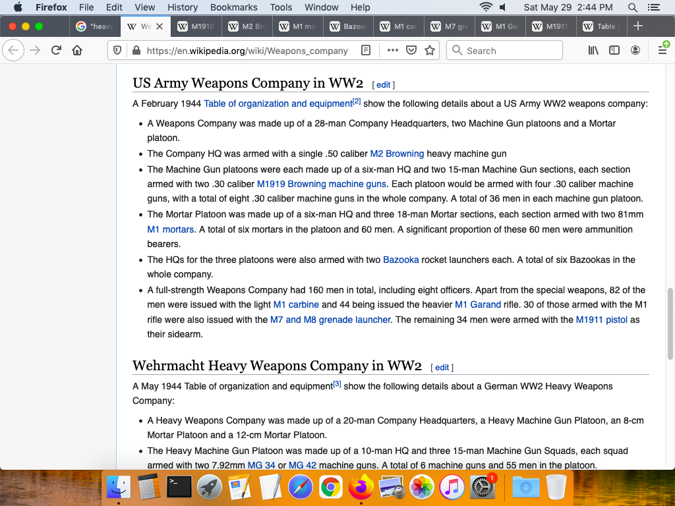Reload the current Wikipedia page
This screenshot has height=506, width=675.
point(56,51)
